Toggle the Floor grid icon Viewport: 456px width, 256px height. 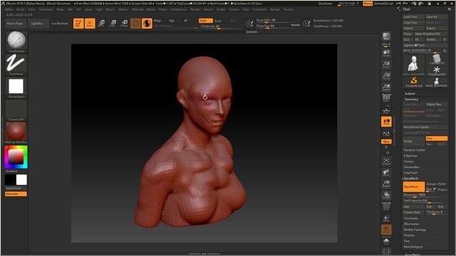(x=386, y=111)
